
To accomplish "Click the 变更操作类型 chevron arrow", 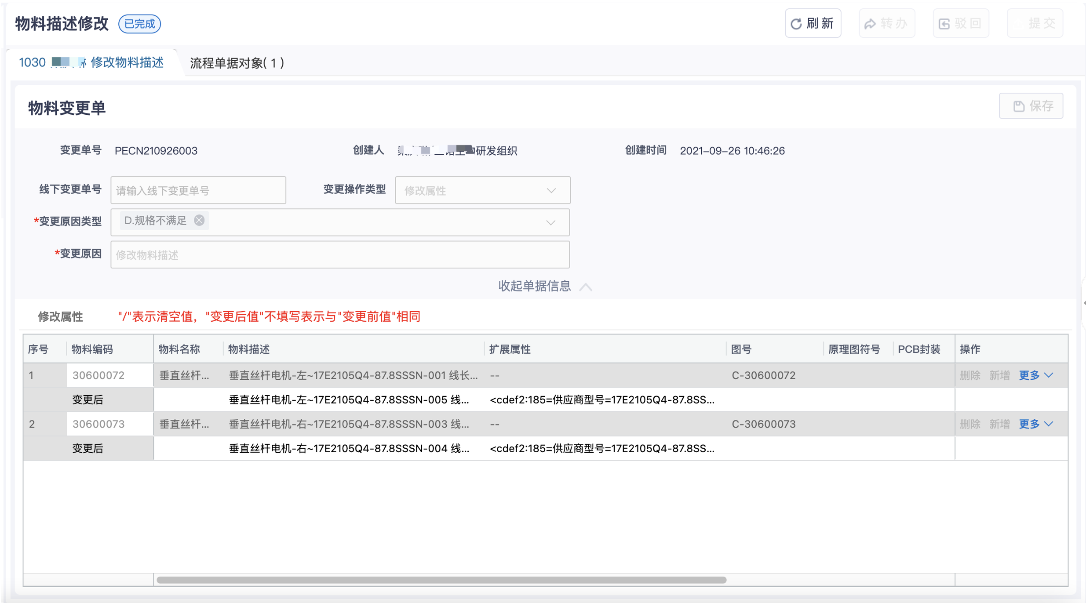I will [551, 191].
